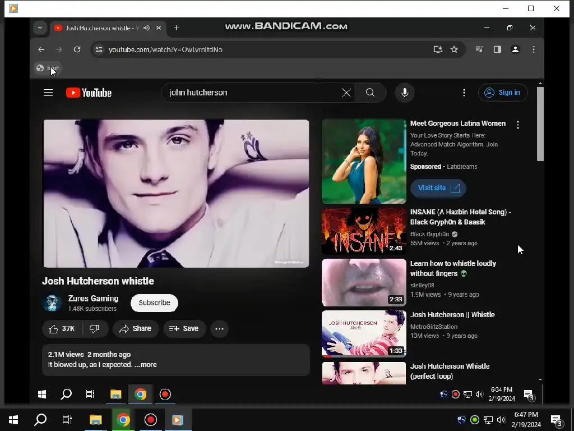This screenshot has width=574, height=431.
Task: Mute the Josh Hutcherson whistle tab audio
Action: tap(146, 28)
